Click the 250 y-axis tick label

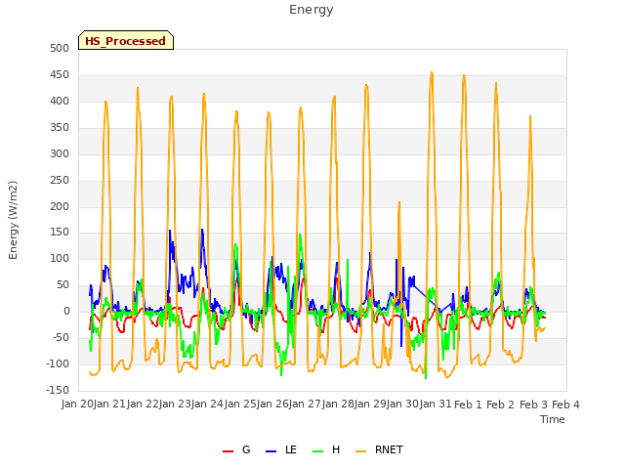click(x=60, y=180)
